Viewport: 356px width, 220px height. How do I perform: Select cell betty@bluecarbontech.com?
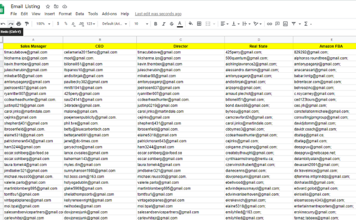point(100,129)
